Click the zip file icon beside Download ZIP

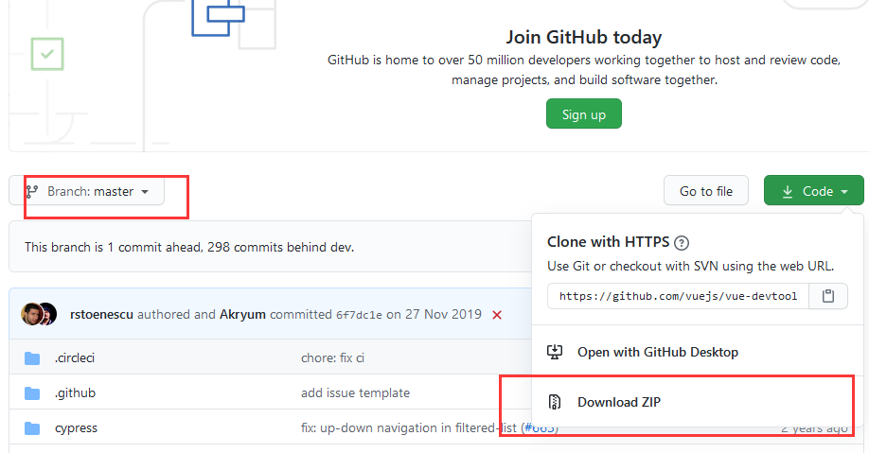(554, 402)
